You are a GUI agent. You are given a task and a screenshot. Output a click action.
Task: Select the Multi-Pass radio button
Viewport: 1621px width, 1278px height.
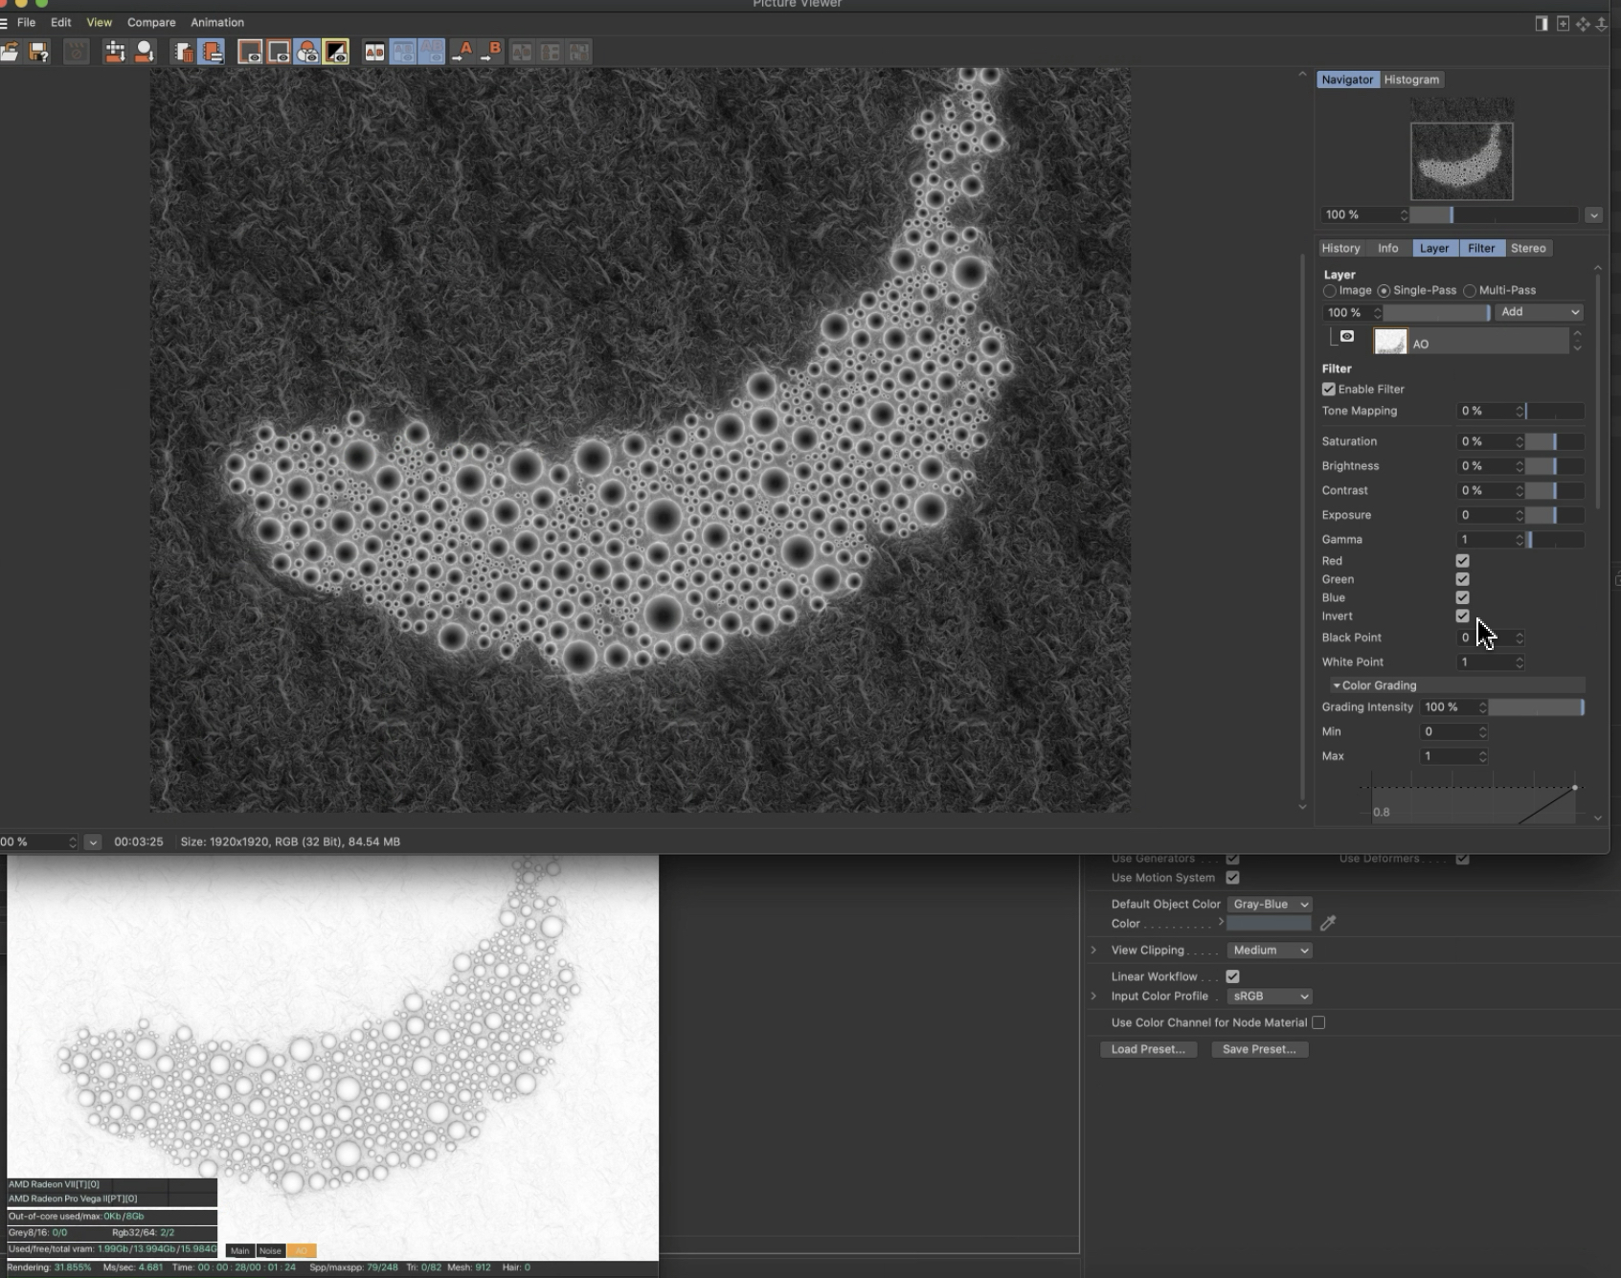[x=1470, y=290]
